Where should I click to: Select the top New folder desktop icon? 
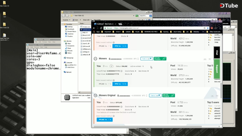5,4
